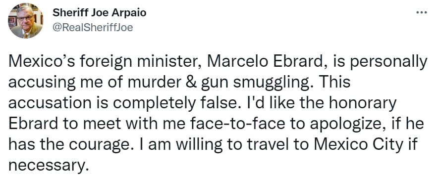Click the word "accusation" starting third line
The width and height of the screenshot is (439, 178).
(47, 103)
